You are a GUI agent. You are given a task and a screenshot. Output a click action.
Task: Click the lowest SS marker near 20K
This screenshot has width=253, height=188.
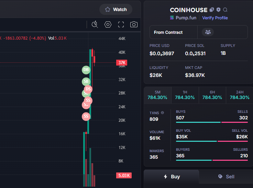(x=86, y=116)
